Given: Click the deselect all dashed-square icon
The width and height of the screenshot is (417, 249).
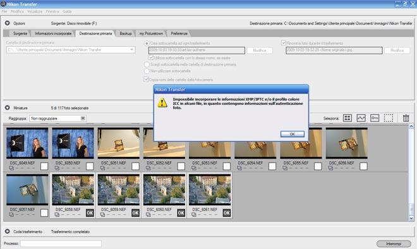Looking at the screenshot, I should [x=389, y=118].
